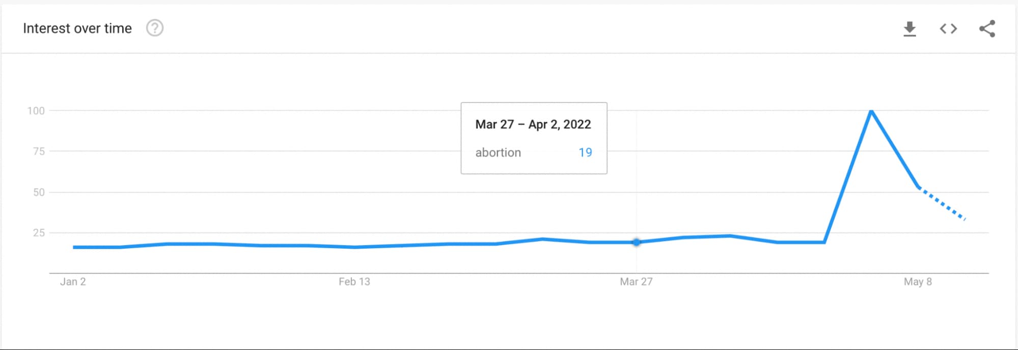Click the abortion keyword label in the tooltip
Image resolution: width=1018 pixels, height=350 pixels.
point(498,152)
